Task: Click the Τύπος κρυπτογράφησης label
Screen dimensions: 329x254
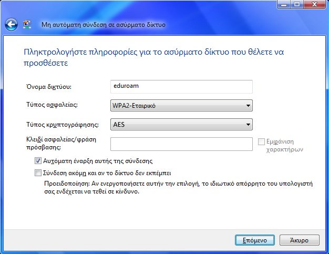Action: (63, 125)
